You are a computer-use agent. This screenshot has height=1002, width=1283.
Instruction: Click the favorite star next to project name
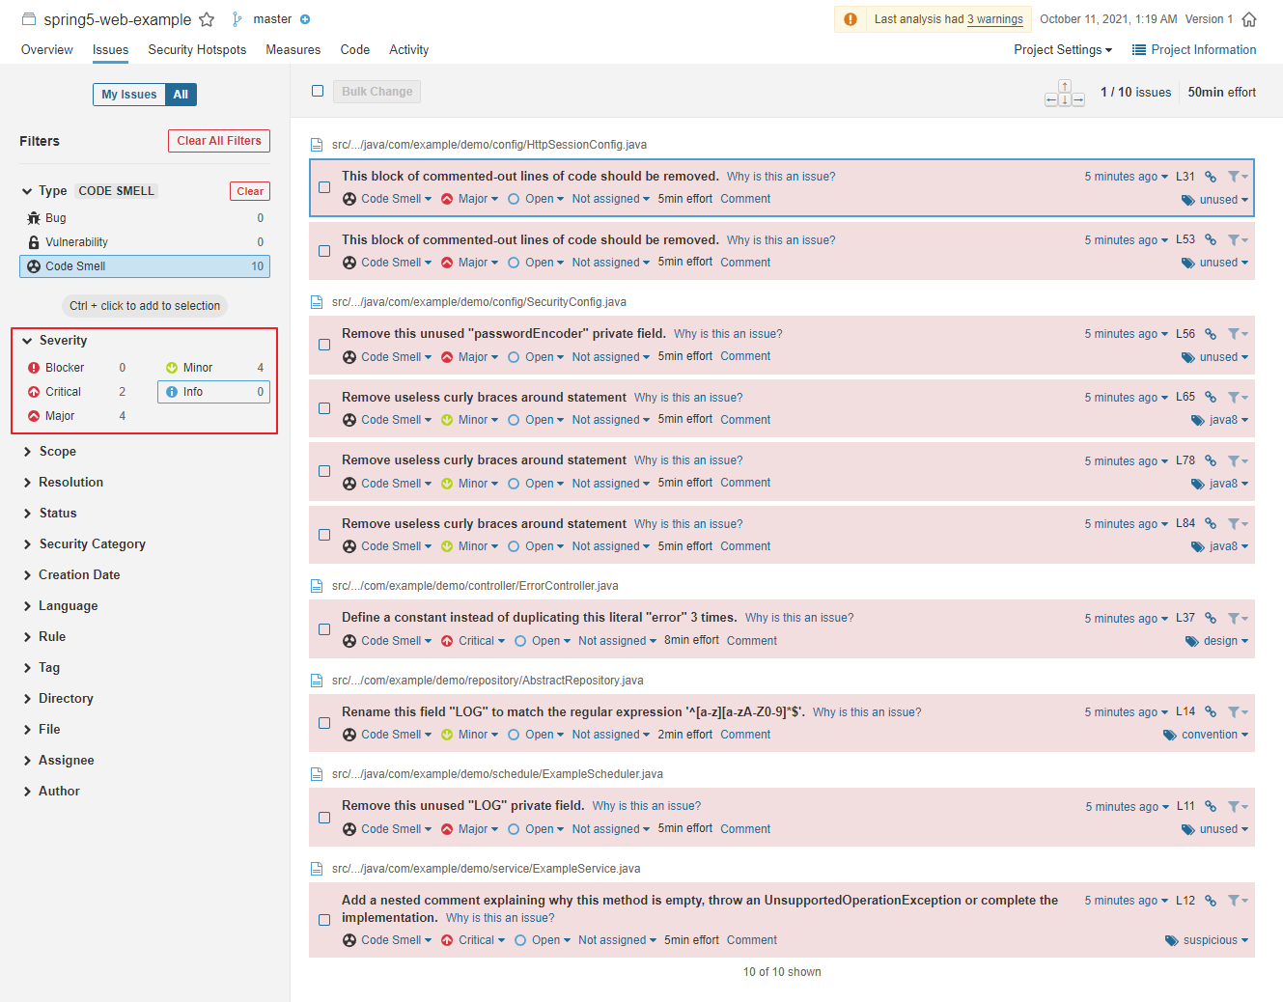pos(207,19)
